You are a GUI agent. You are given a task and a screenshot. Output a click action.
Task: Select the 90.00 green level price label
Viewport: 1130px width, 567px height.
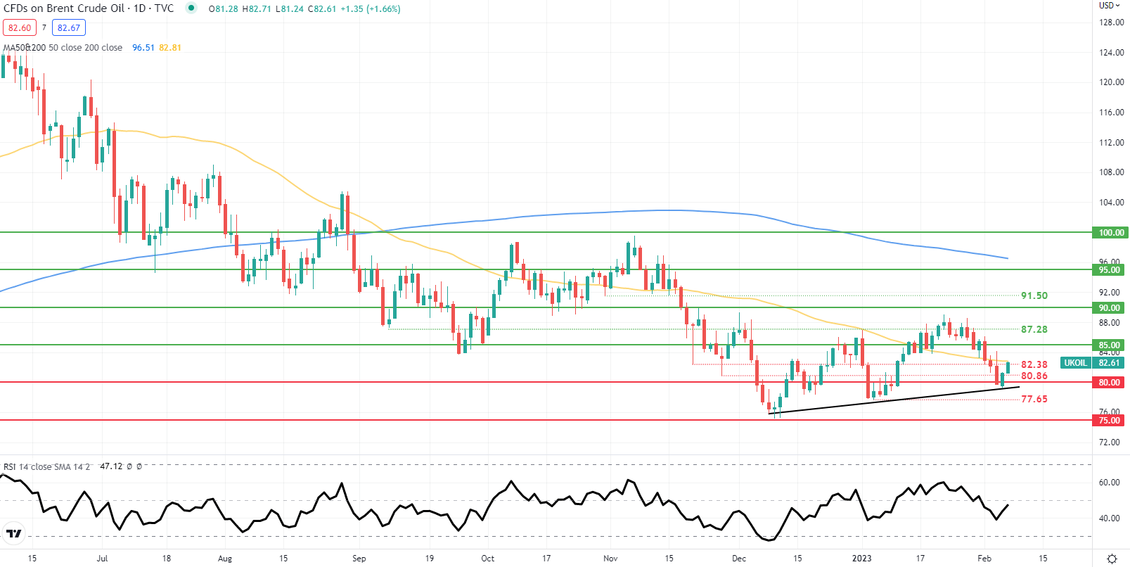pyautogui.click(x=1110, y=308)
